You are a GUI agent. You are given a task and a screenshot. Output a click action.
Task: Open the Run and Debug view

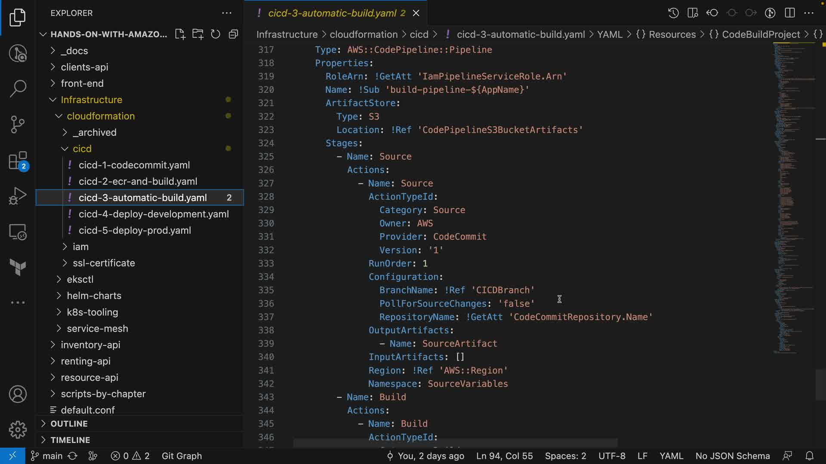coord(18,196)
